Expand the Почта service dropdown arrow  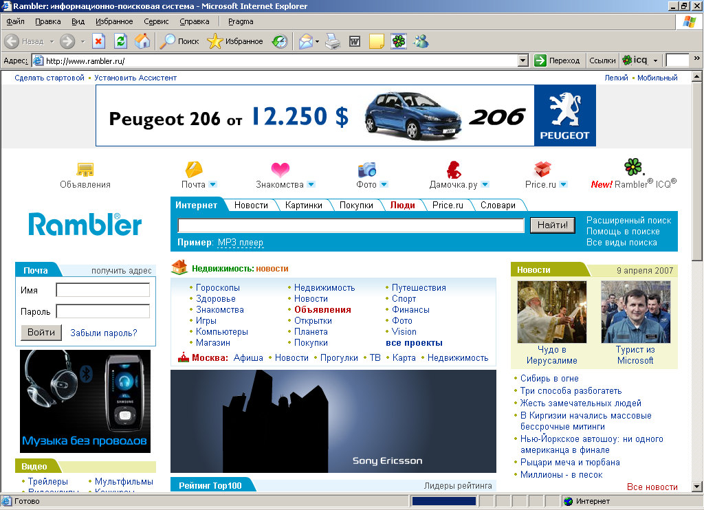(213, 184)
